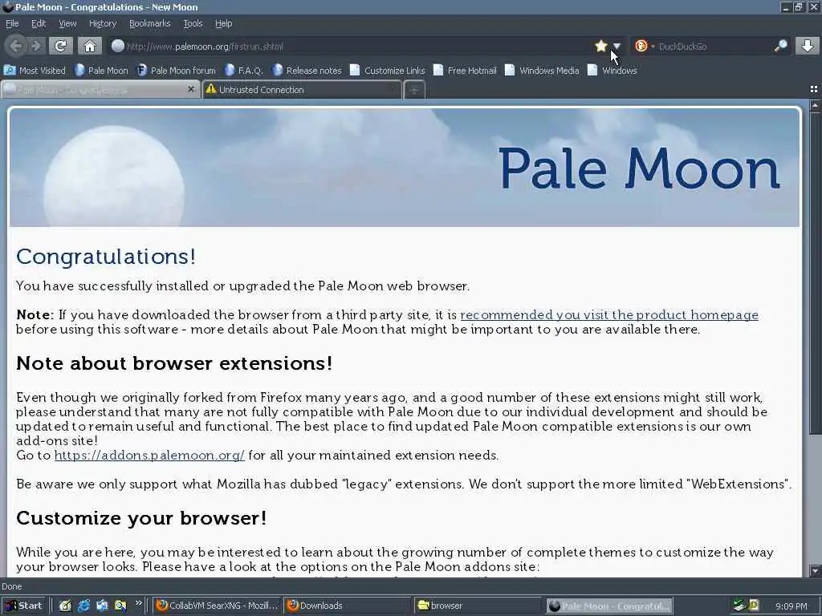
Task: Open the Windows Start menu
Action: point(24,606)
